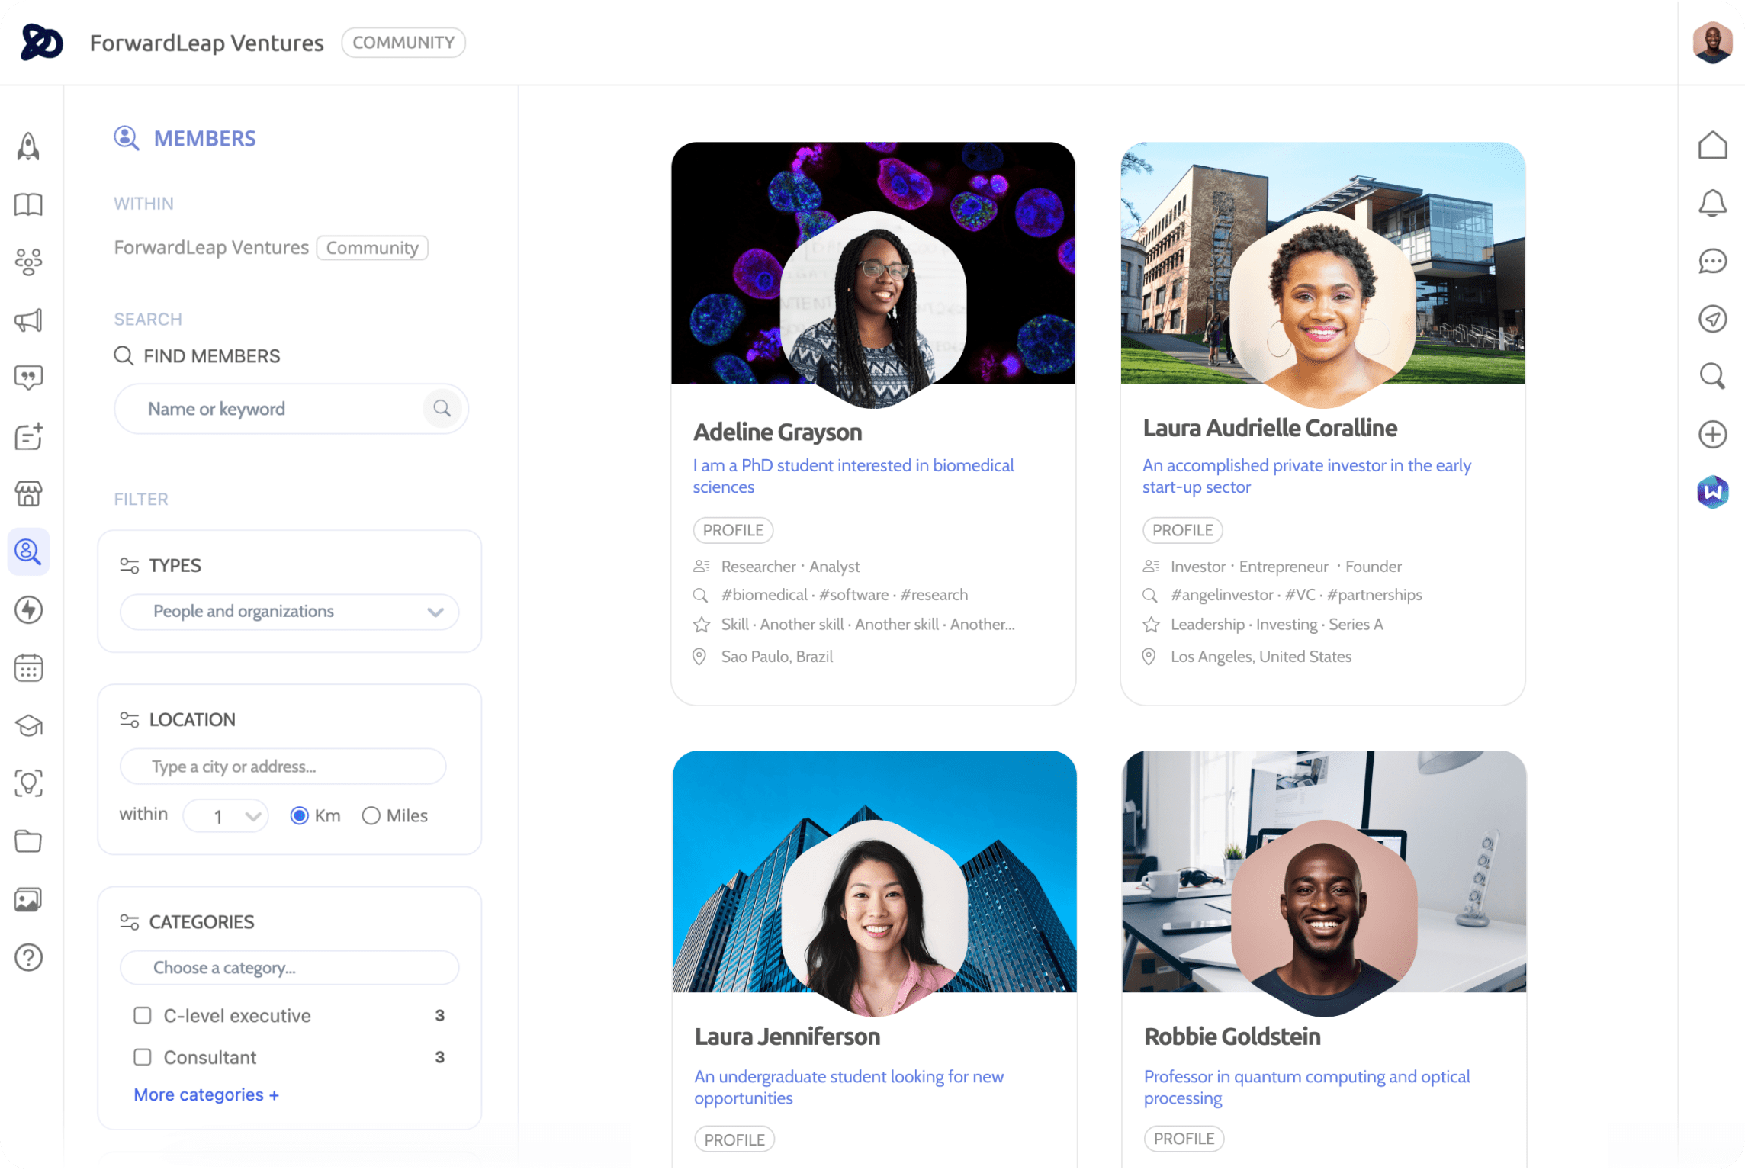Image resolution: width=1745 pixels, height=1170 pixels.
Task: Click the Community tag under Within
Action: [372, 248]
